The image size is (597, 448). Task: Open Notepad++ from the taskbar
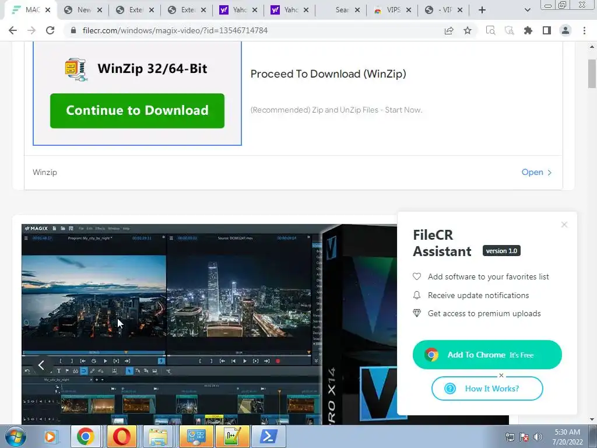tap(232, 436)
